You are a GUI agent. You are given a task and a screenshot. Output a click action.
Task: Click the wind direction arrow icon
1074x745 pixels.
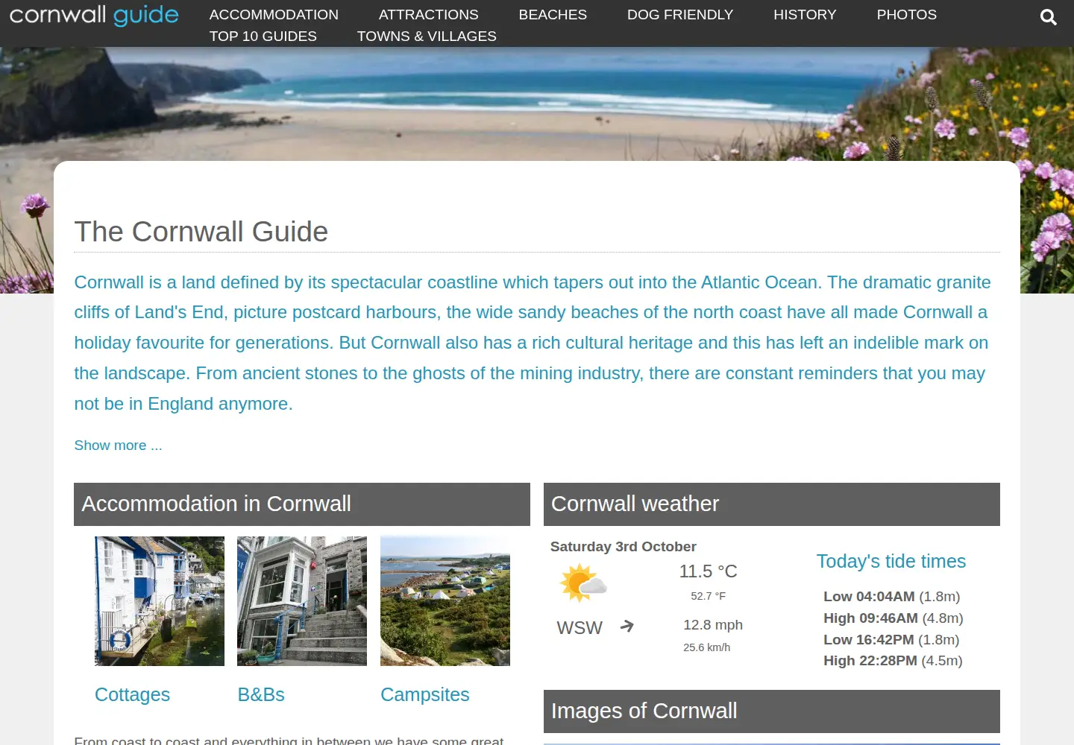pos(627,626)
